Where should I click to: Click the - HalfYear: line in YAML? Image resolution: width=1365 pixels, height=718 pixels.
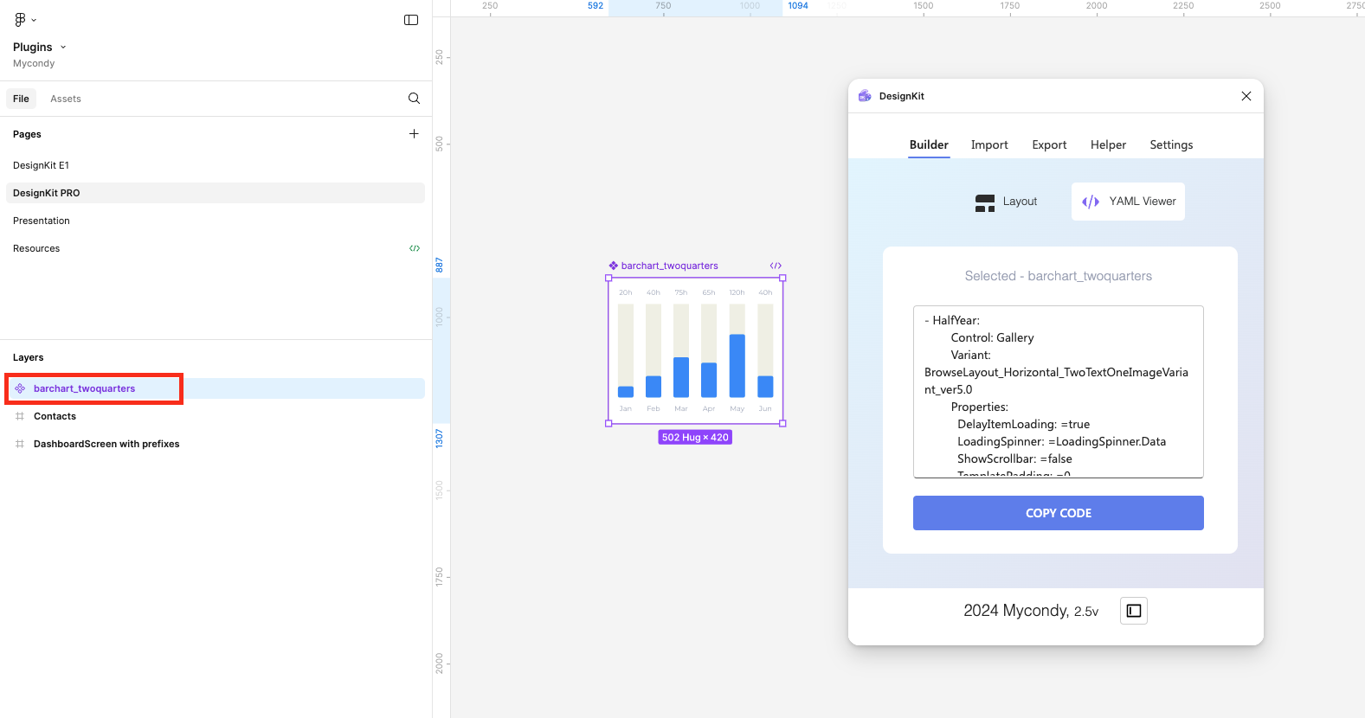coord(952,320)
